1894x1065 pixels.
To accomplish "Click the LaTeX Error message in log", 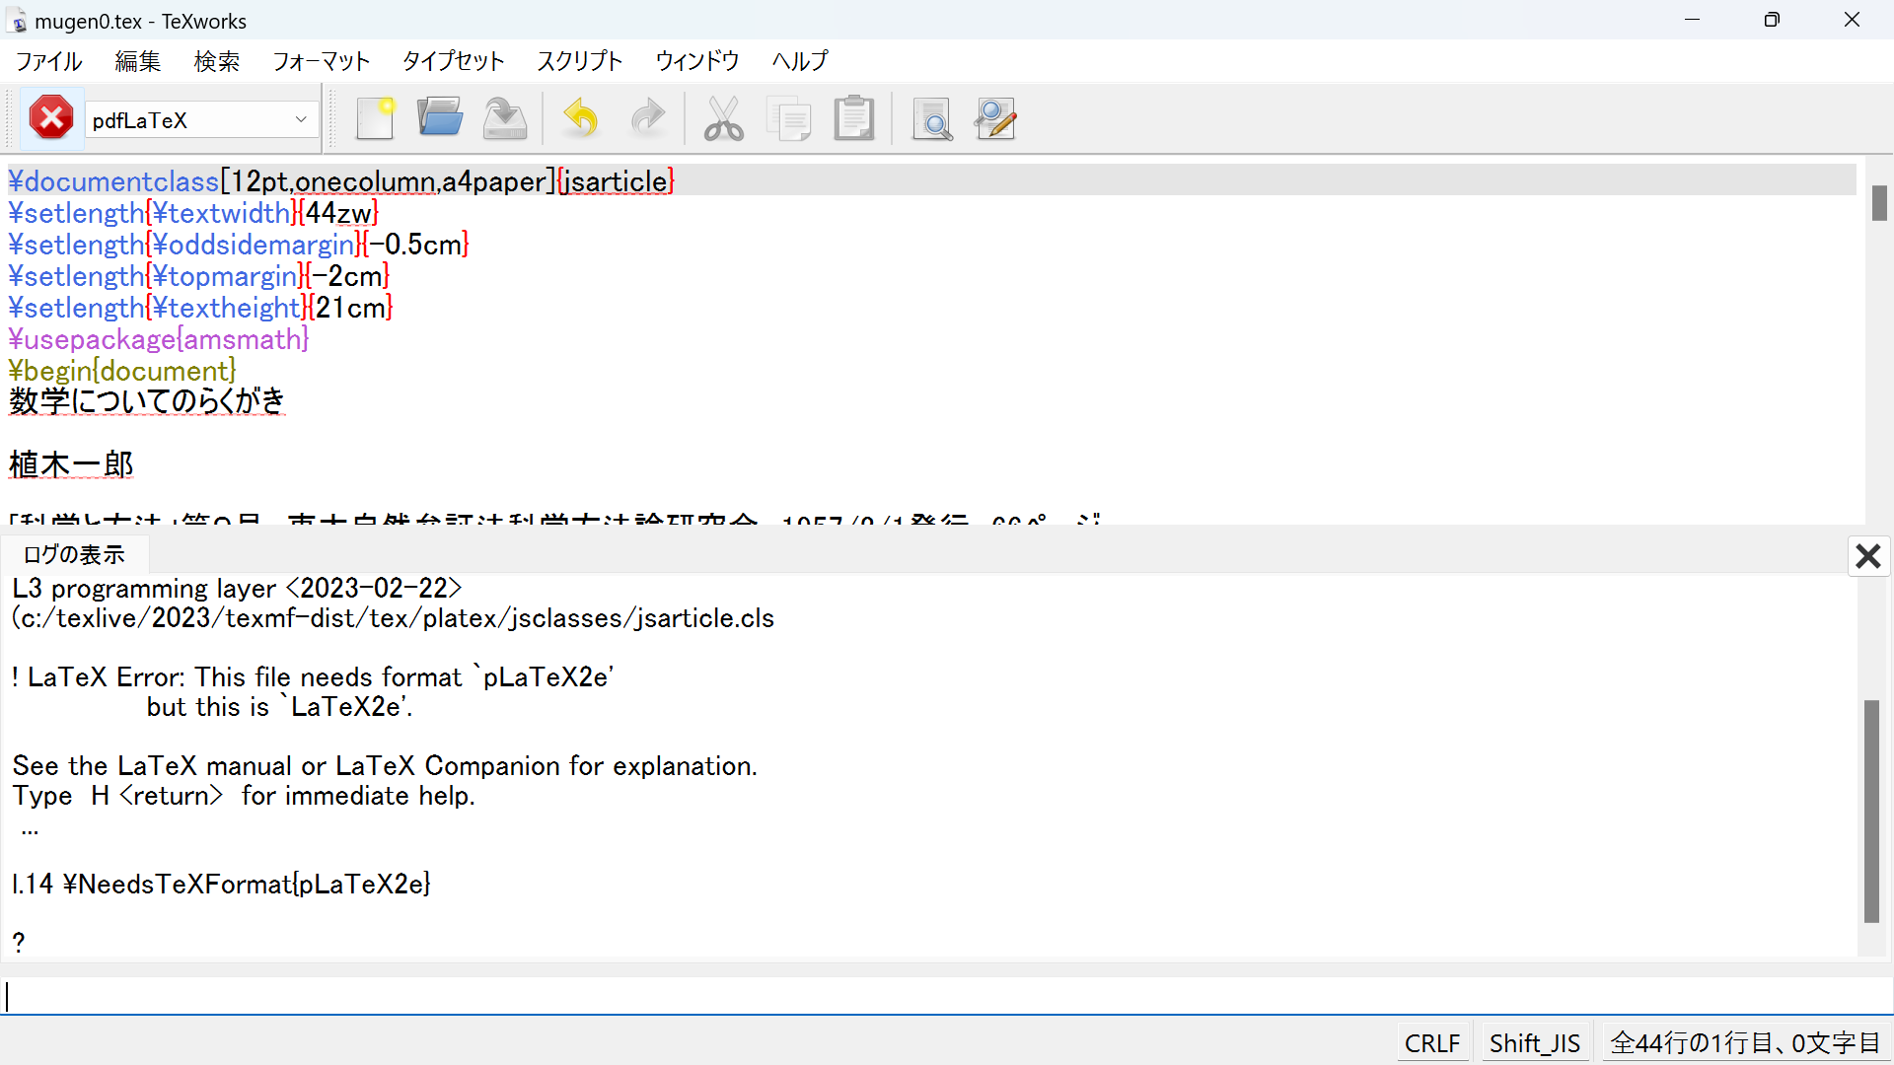I will (x=313, y=677).
